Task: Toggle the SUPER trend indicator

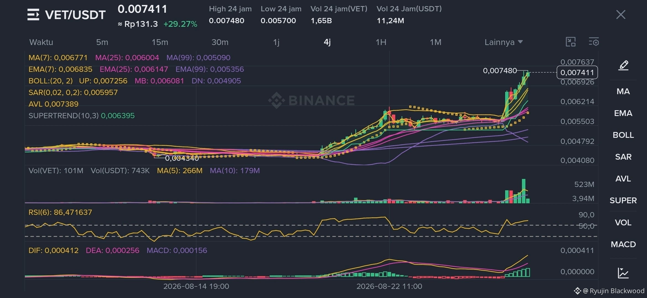Action: coord(623,201)
